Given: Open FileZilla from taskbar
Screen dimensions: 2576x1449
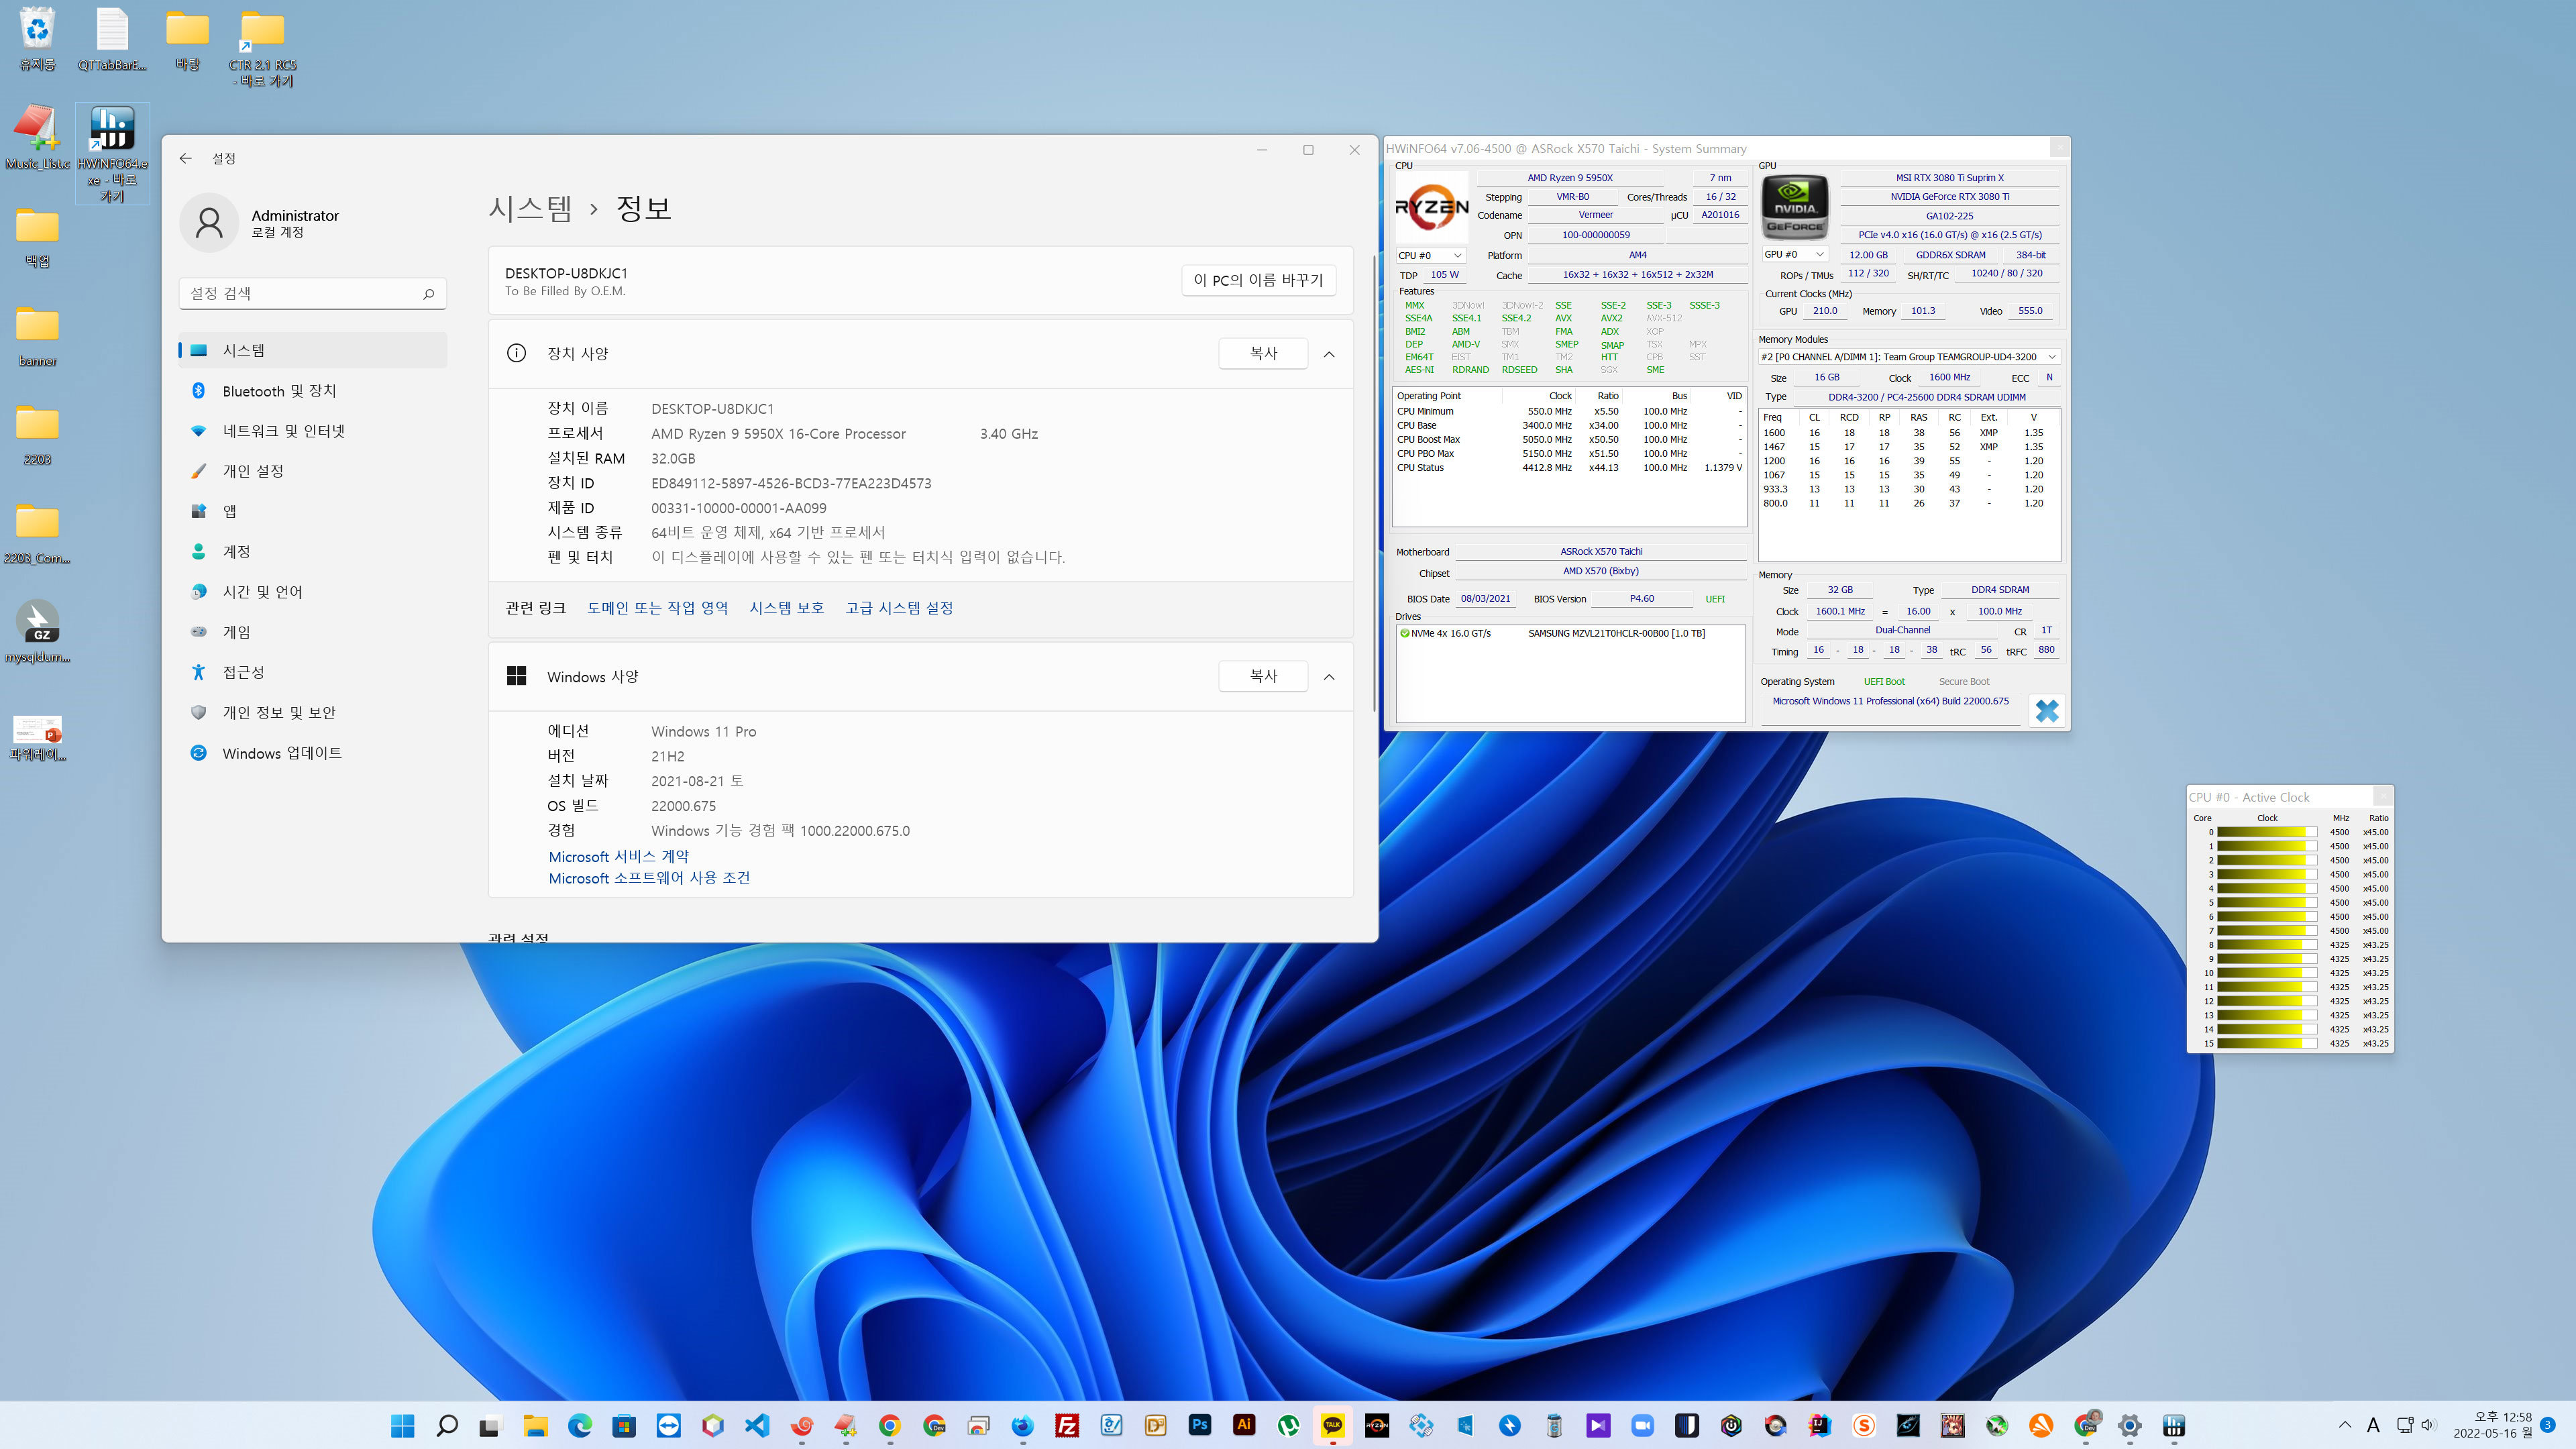Looking at the screenshot, I should tap(1067, 1426).
